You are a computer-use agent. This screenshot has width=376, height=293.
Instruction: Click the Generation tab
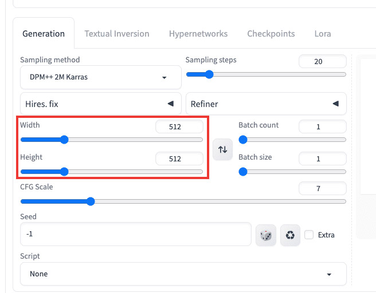pyautogui.click(x=44, y=34)
